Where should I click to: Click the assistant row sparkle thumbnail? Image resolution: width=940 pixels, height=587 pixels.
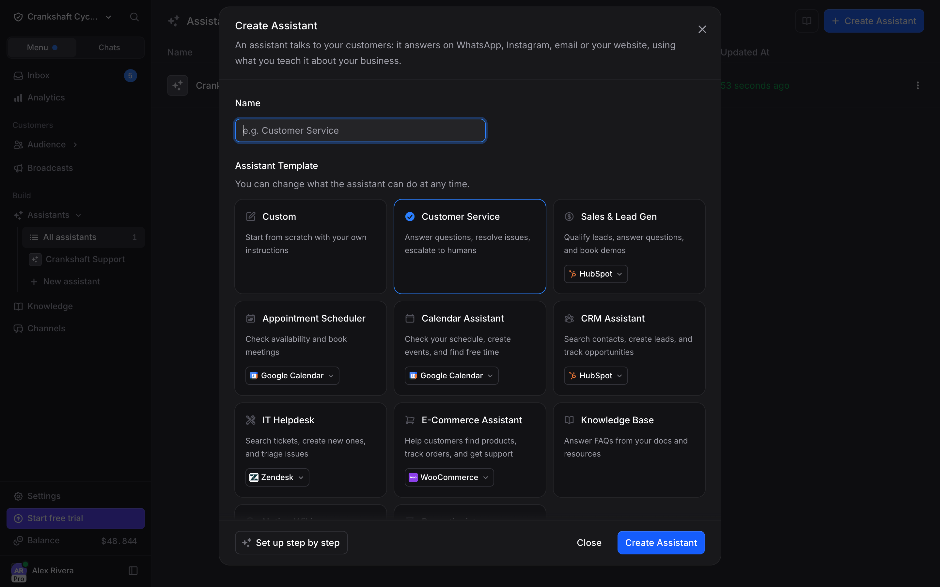[178, 85]
